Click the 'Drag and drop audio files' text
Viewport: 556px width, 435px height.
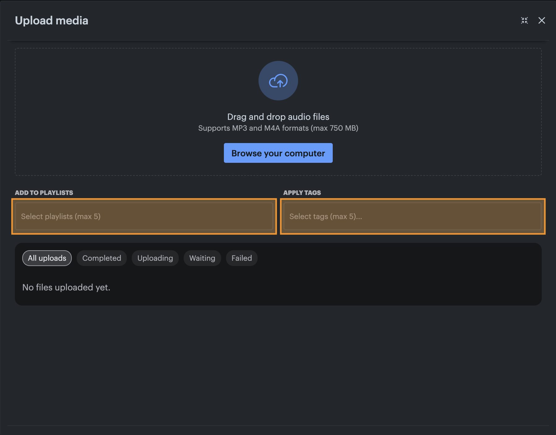(x=278, y=117)
